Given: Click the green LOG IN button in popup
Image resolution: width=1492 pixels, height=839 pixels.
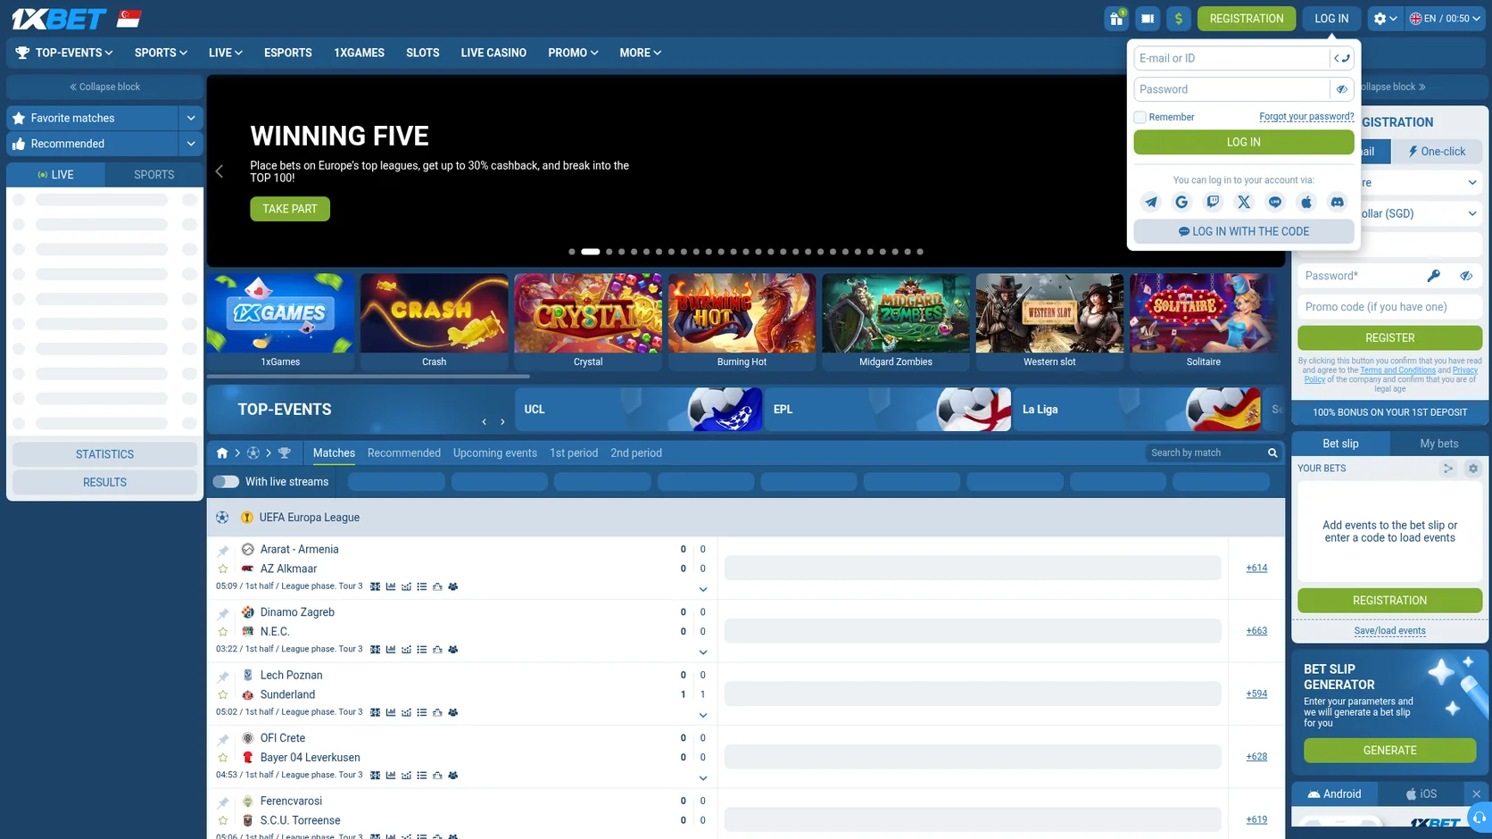Looking at the screenshot, I should [1243, 142].
